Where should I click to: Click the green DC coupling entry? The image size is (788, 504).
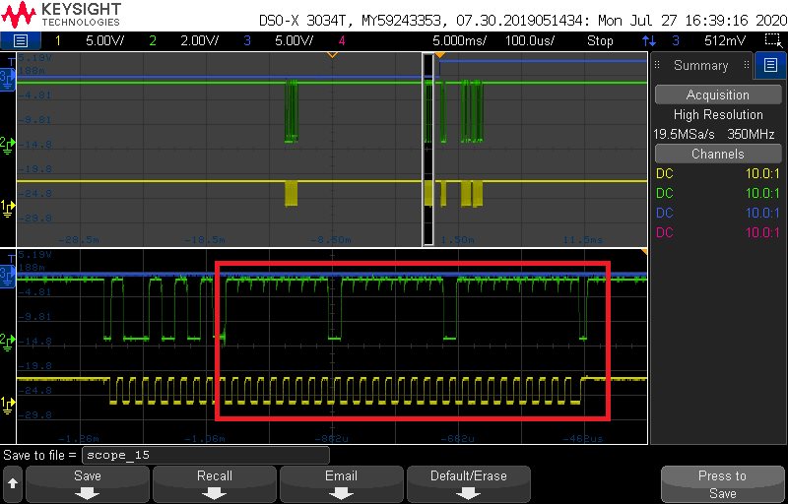664,193
